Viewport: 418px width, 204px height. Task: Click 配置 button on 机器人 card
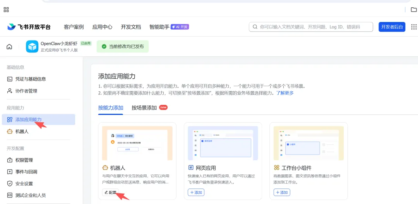110,192
